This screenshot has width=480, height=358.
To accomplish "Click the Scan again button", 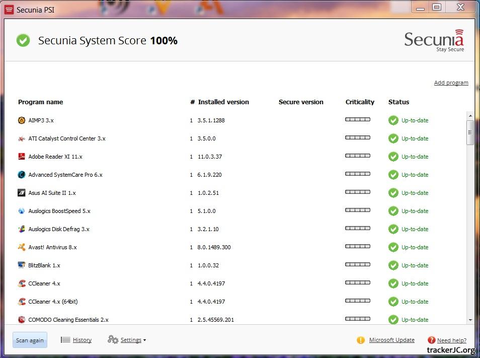I will pos(30,340).
